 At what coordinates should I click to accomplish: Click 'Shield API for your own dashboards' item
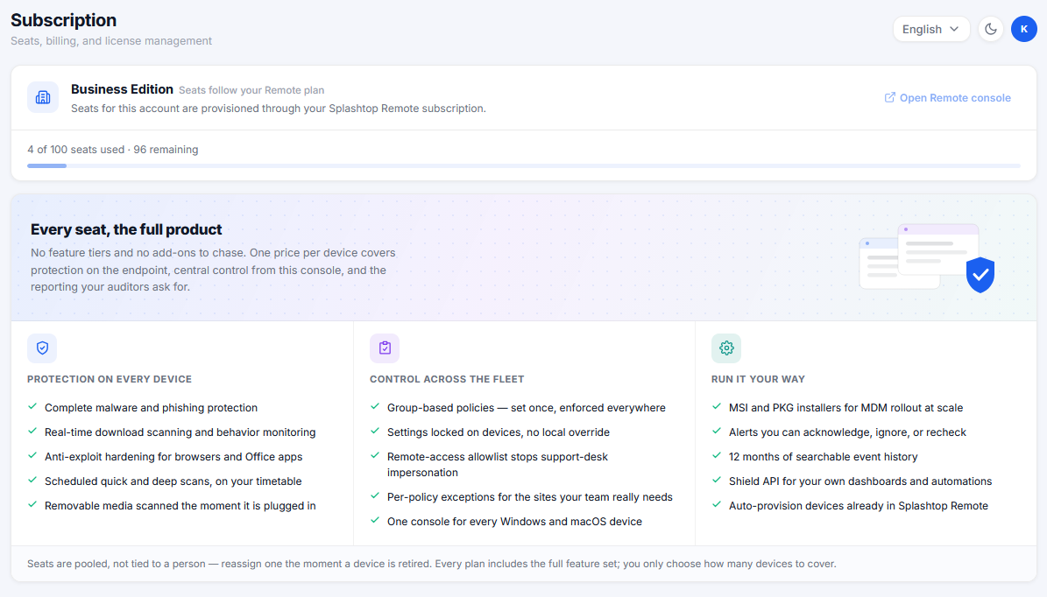[x=860, y=481]
